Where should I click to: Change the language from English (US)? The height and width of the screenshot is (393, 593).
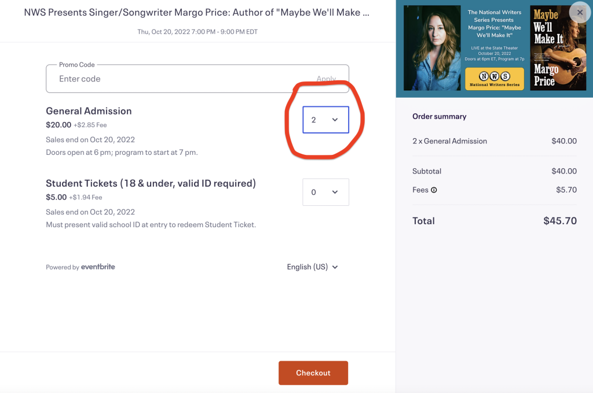click(x=312, y=267)
